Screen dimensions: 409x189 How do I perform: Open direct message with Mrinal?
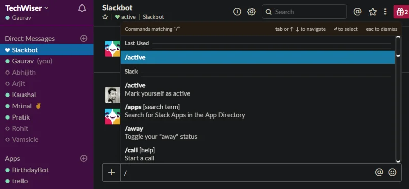click(47, 106)
